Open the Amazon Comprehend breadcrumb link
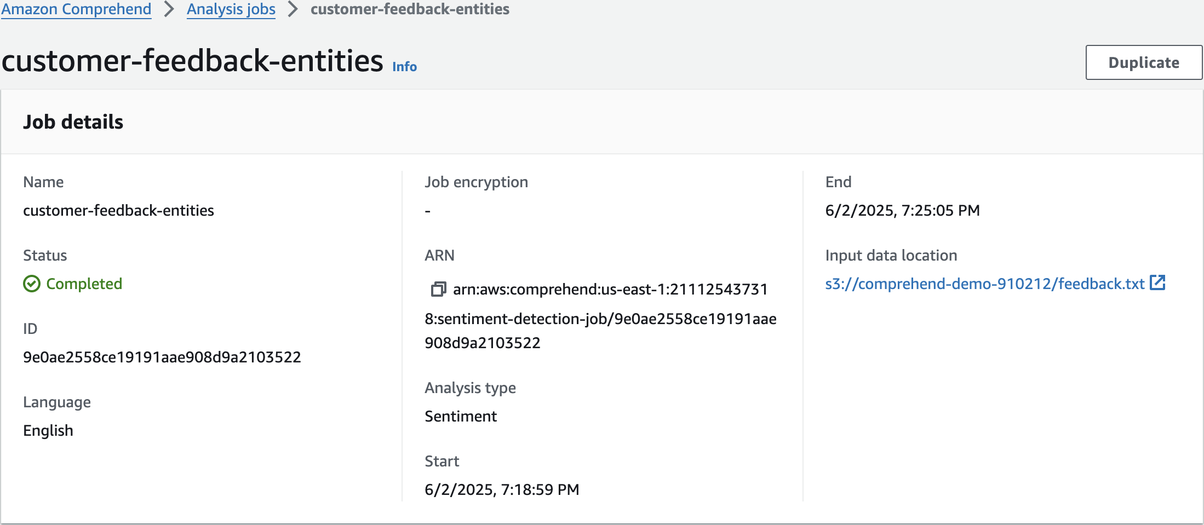Screen dimensions: 1204x525 (76, 9)
